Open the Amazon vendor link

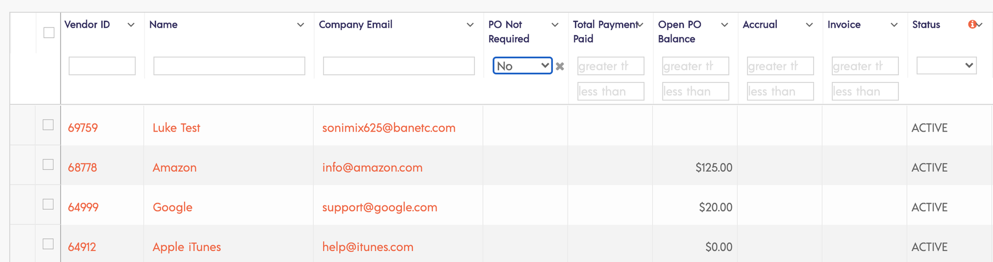pos(175,168)
